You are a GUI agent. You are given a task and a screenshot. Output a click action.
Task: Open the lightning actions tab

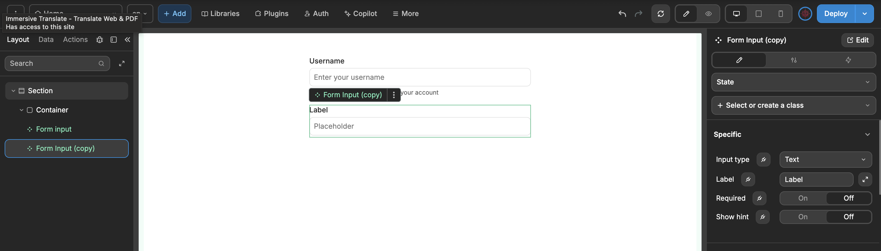[x=848, y=60]
